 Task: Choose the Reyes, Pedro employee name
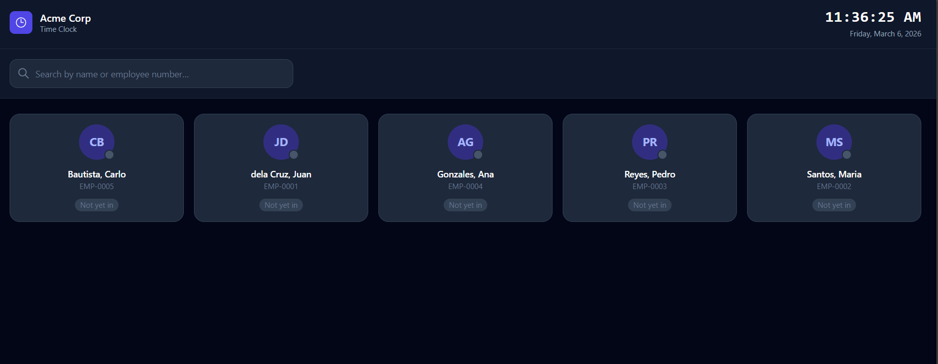tap(650, 174)
